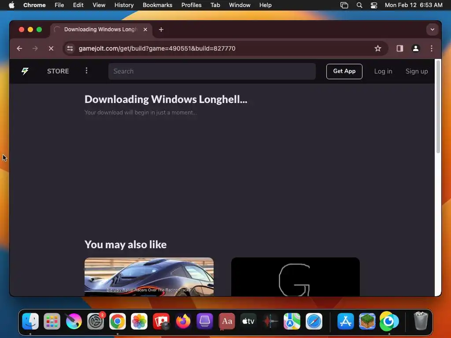
Task: Open the purple drive app in the Dock
Action: [205, 321]
